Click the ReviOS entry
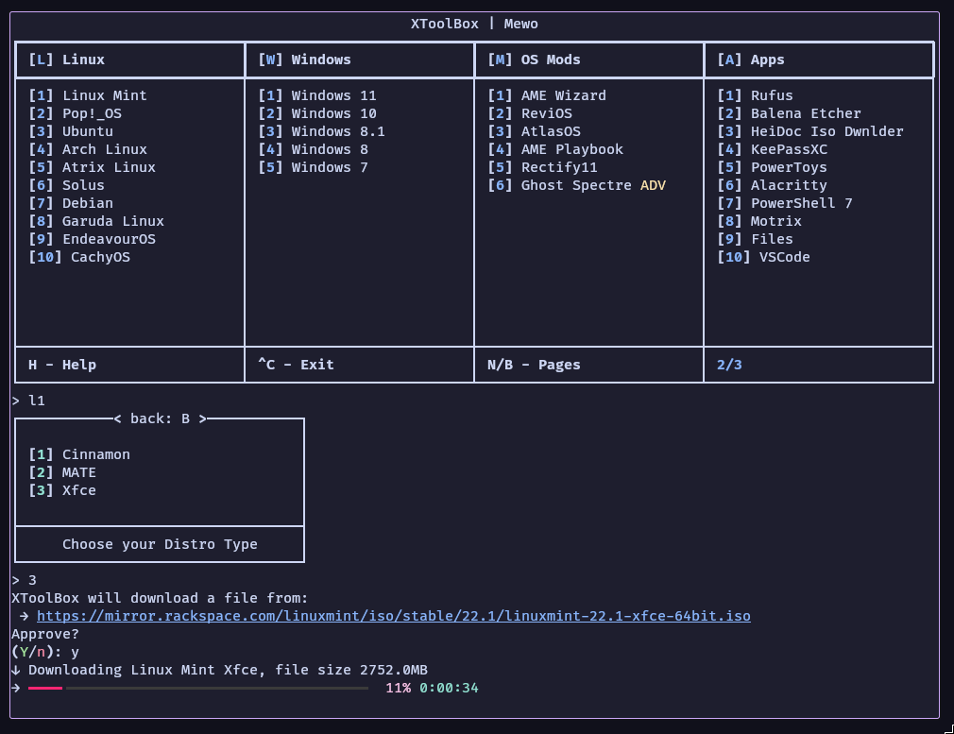Viewport: 954px width, 734px height. 529,113
